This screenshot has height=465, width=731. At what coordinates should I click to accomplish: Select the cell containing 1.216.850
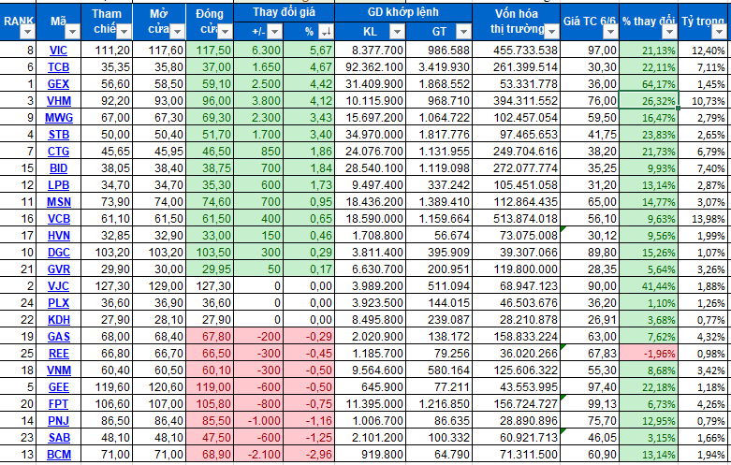[439, 404]
